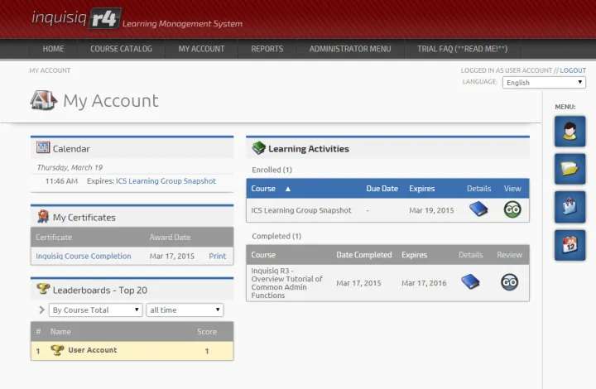The image size is (596, 389).
Task: Click the Logout link
Action: click(573, 70)
